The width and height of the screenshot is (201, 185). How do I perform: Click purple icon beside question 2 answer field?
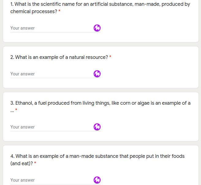pyautogui.click(x=97, y=74)
